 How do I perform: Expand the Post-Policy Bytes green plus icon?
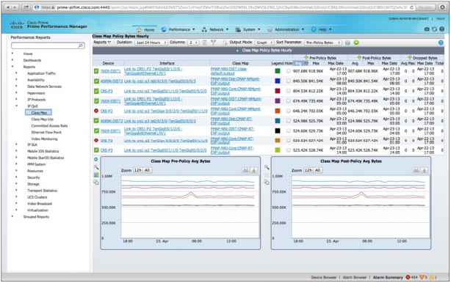tap(359, 58)
